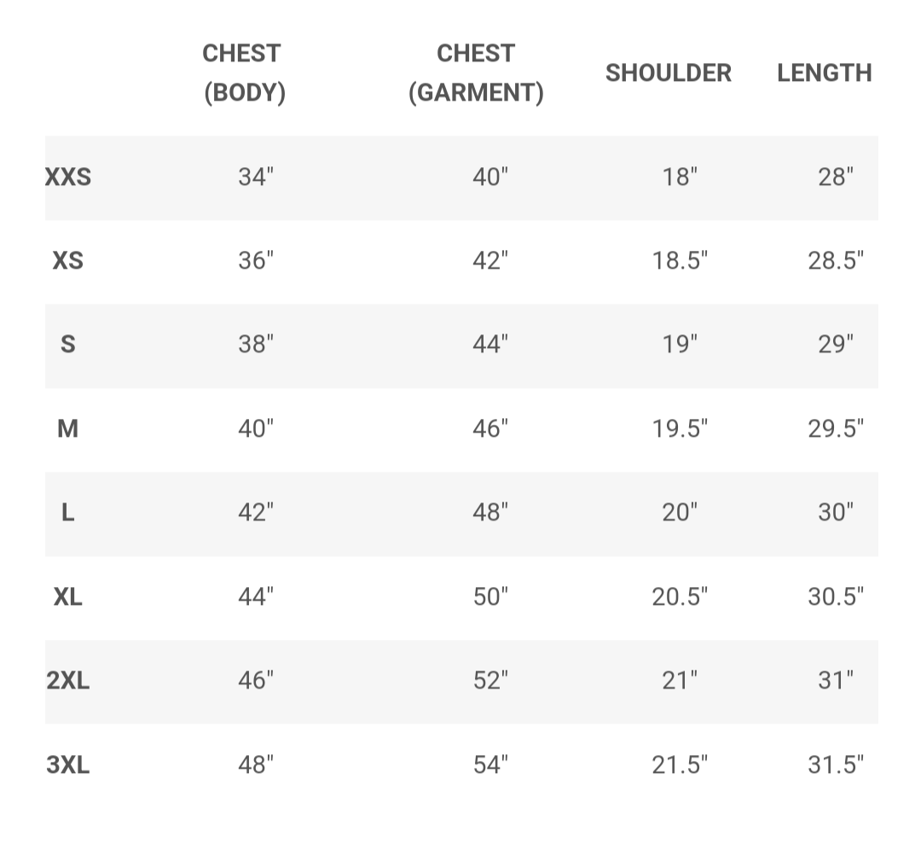Viewport: 921px width, 843px height.
Task: Click the CHEST (GARMENT) column header
Action: pyautogui.click(x=476, y=73)
